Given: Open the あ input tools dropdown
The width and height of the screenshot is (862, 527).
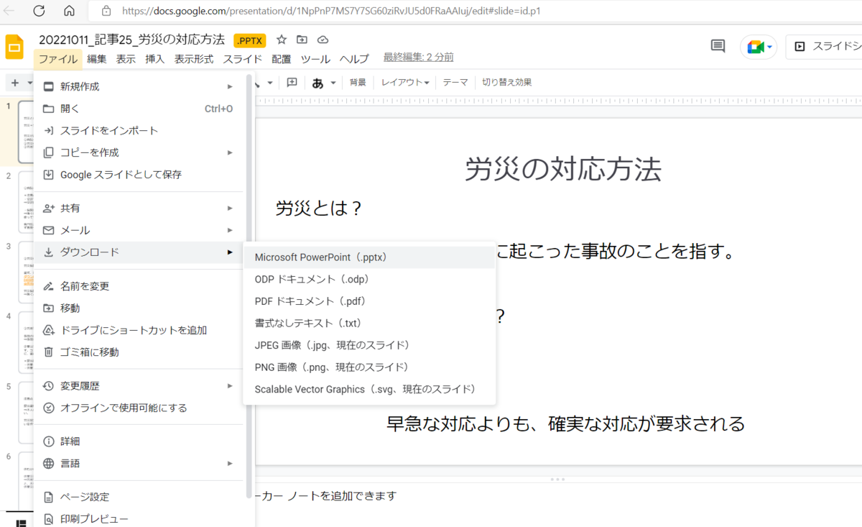Looking at the screenshot, I should point(324,83).
